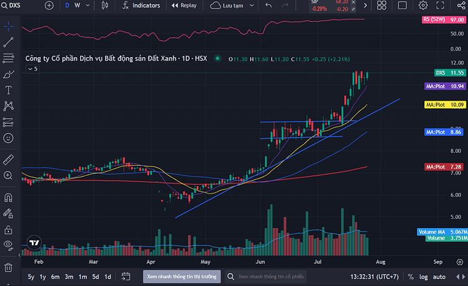468x286 pixels.
Task: Select the ruler measure tool
Action: click(8, 159)
